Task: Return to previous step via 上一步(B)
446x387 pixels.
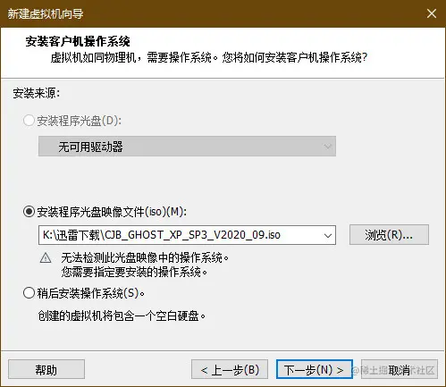Action: coord(230,369)
